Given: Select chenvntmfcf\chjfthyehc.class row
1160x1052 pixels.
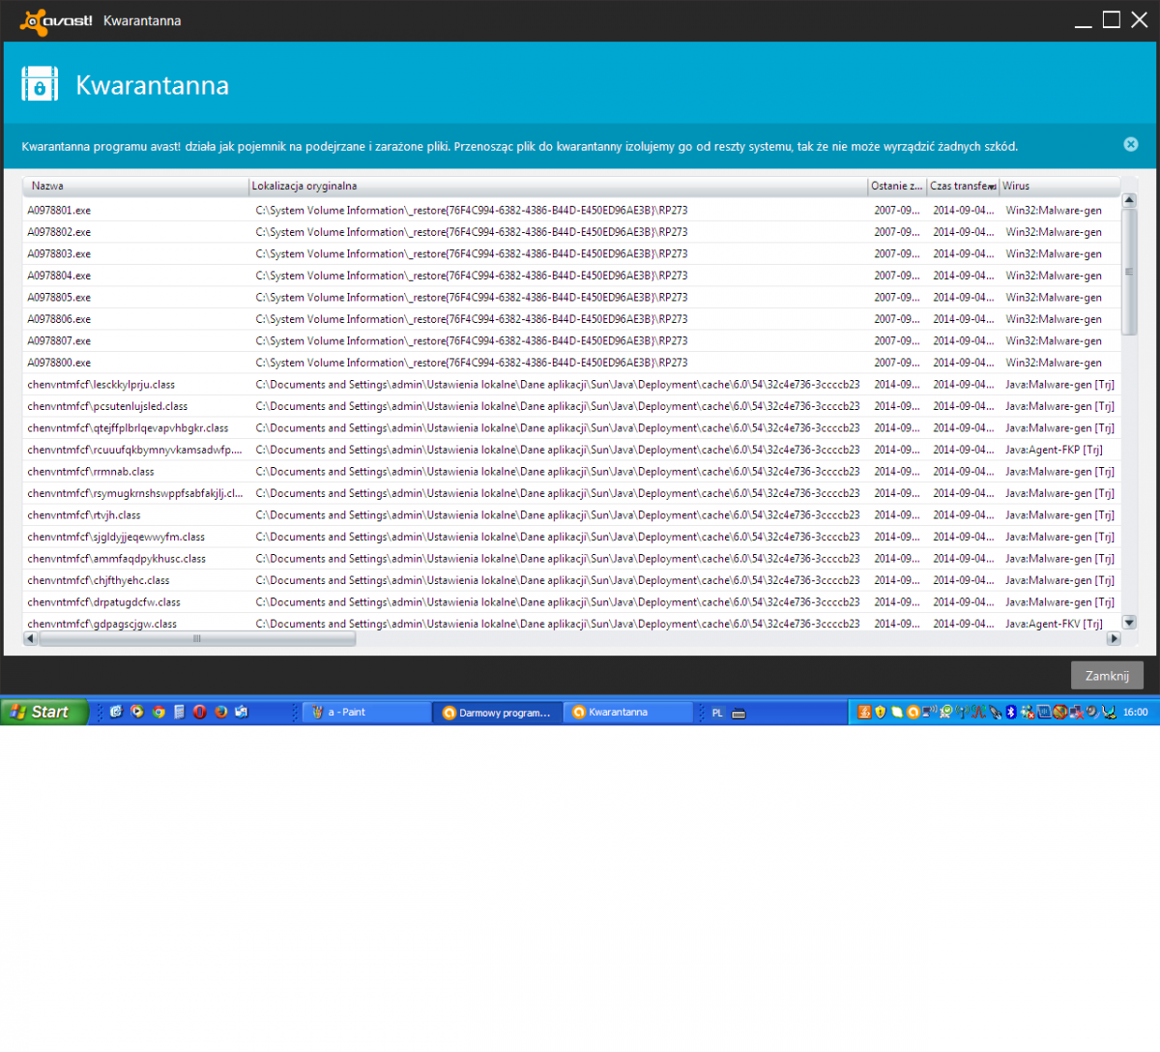Looking at the screenshot, I should (x=571, y=580).
